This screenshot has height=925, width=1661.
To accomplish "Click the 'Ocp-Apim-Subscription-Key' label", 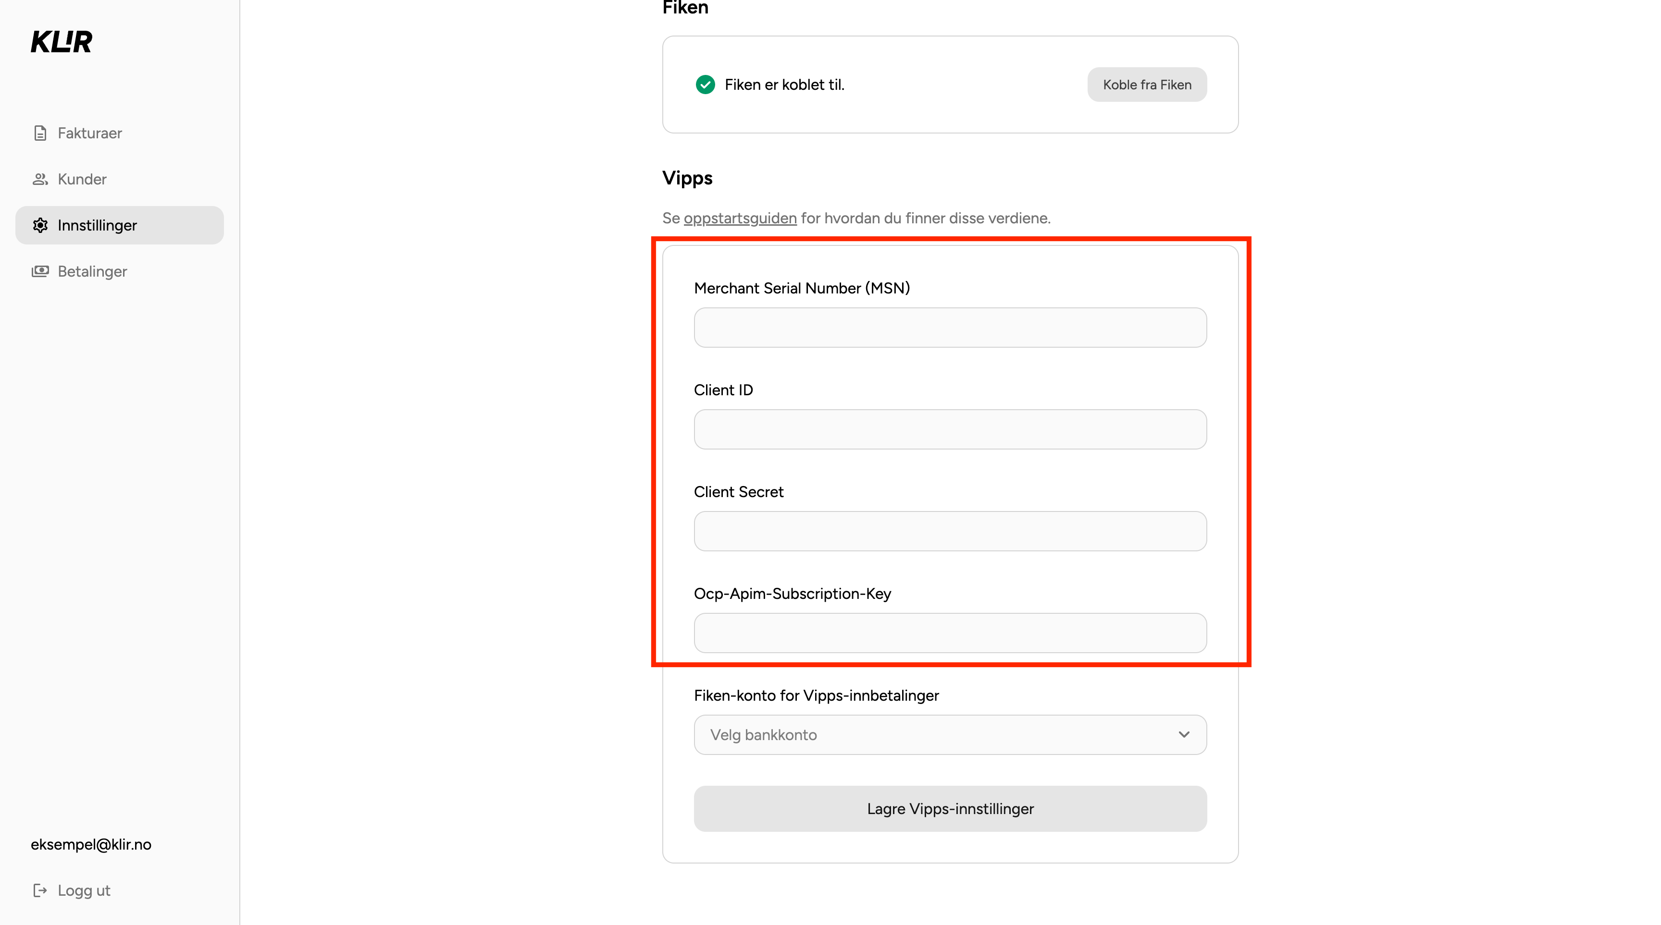I will pyautogui.click(x=793, y=594).
